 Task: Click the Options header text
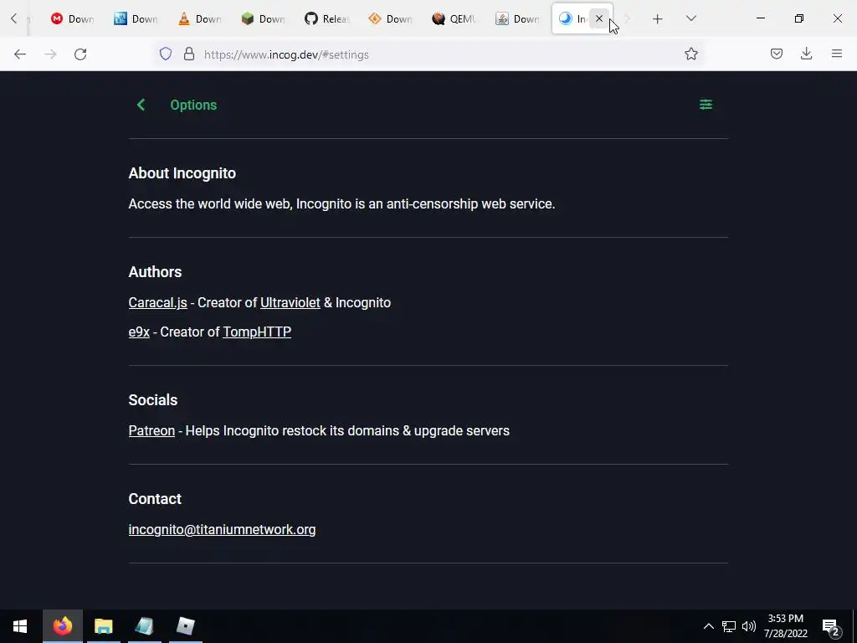click(193, 105)
